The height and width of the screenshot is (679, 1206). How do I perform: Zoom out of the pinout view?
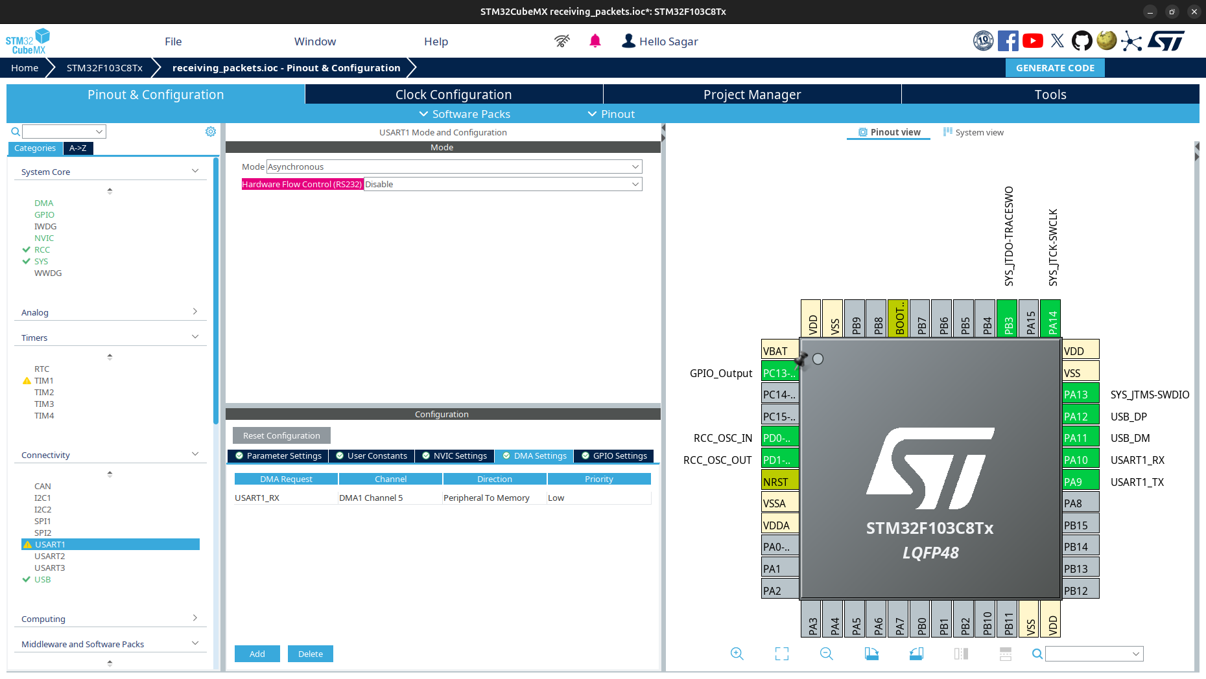coord(827,654)
